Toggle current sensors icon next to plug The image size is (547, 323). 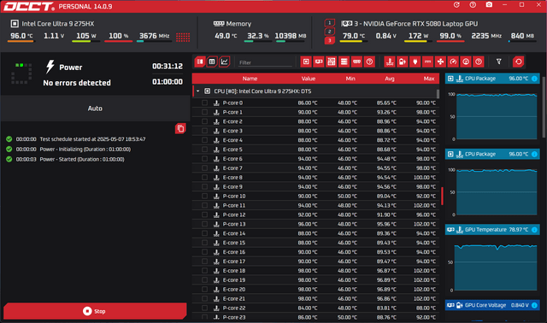427,62
